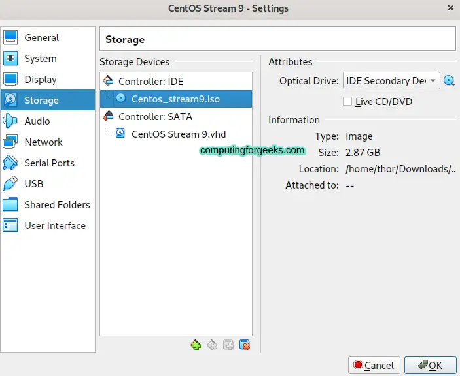Click the Storage page heading
The height and width of the screenshot is (376, 460).
tap(125, 40)
